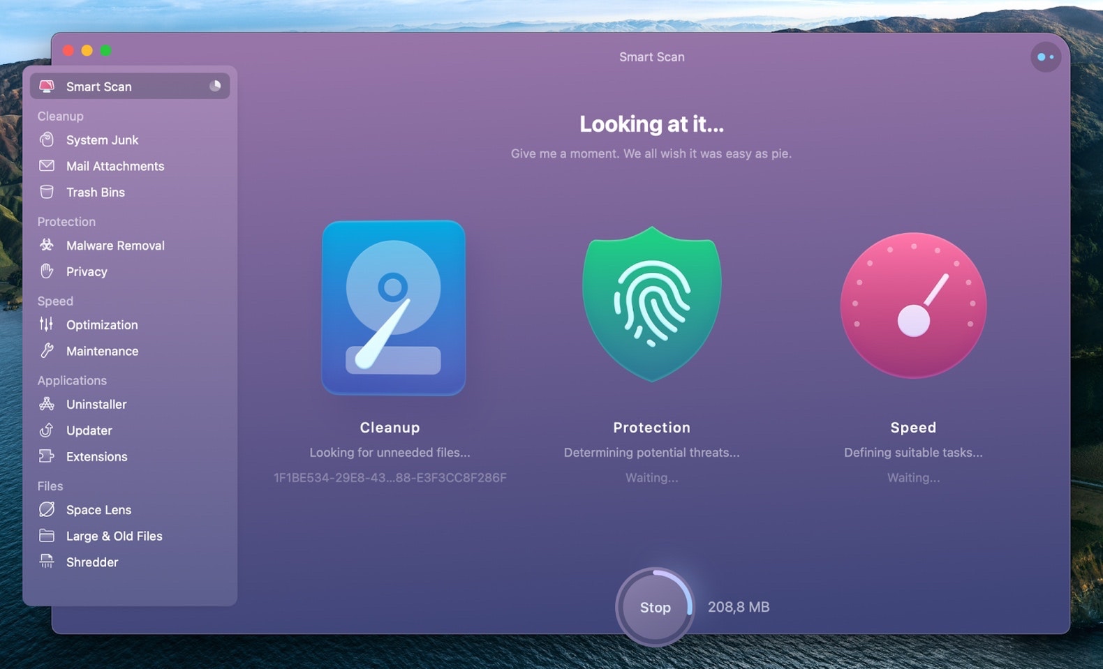The image size is (1103, 669).
Task: Click the Maintenance wrench icon
Action: (x=47, y=351)
